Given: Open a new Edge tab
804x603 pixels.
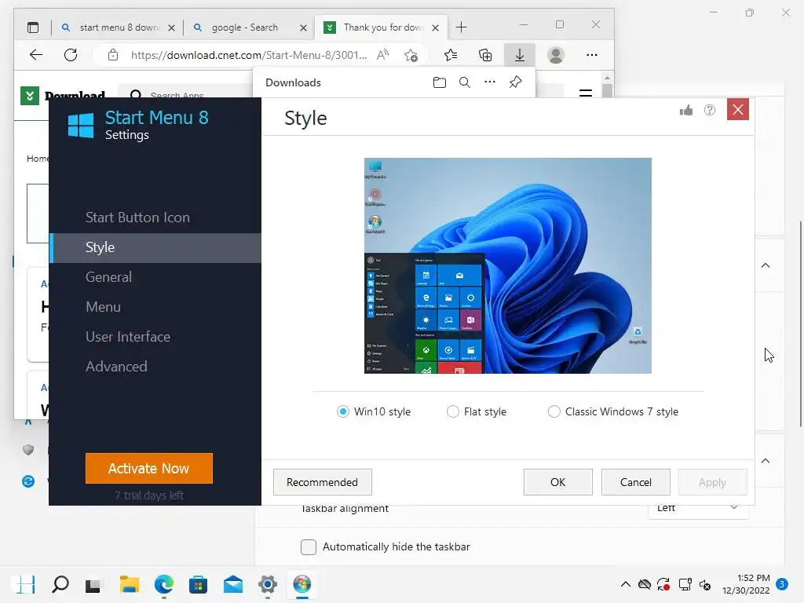Looking at the screenshot, I should (461, 27).
